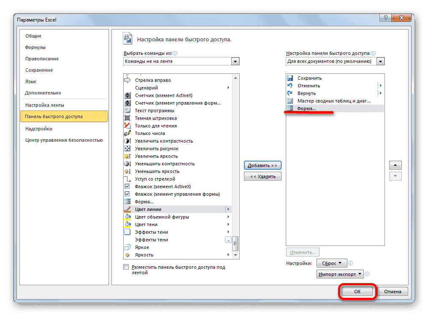Viewport: 428px width, 316px height.
Task: Expand the Вернуть submenu arrow
Action: coord(380,93)
